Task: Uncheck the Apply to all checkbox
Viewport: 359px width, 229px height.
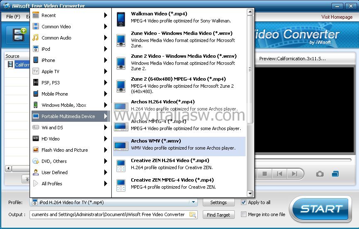Action: (x=243, y=202)
